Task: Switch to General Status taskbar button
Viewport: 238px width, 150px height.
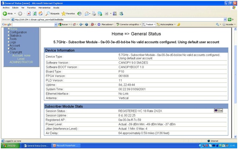Action: point(36,146)
